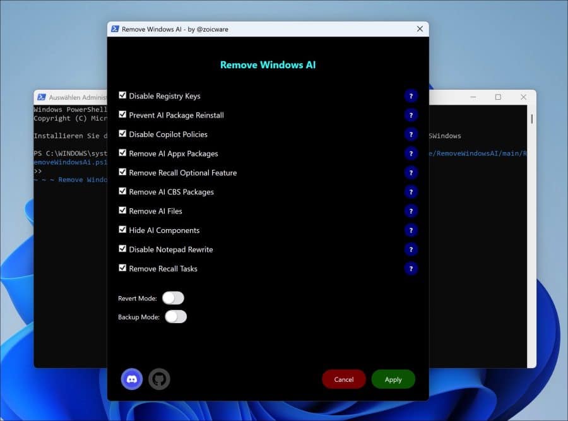Click the help icon next to Remove Recall Tasks
Viewport: 568px width, 421px height.
coord(411,268)
